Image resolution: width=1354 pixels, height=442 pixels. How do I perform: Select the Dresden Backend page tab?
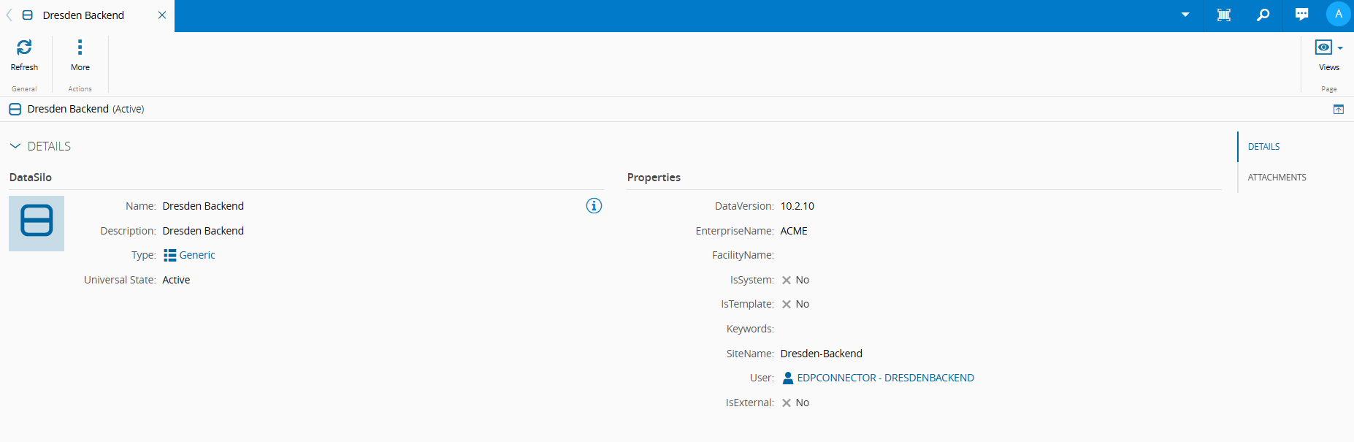click(x=83, y=15)
